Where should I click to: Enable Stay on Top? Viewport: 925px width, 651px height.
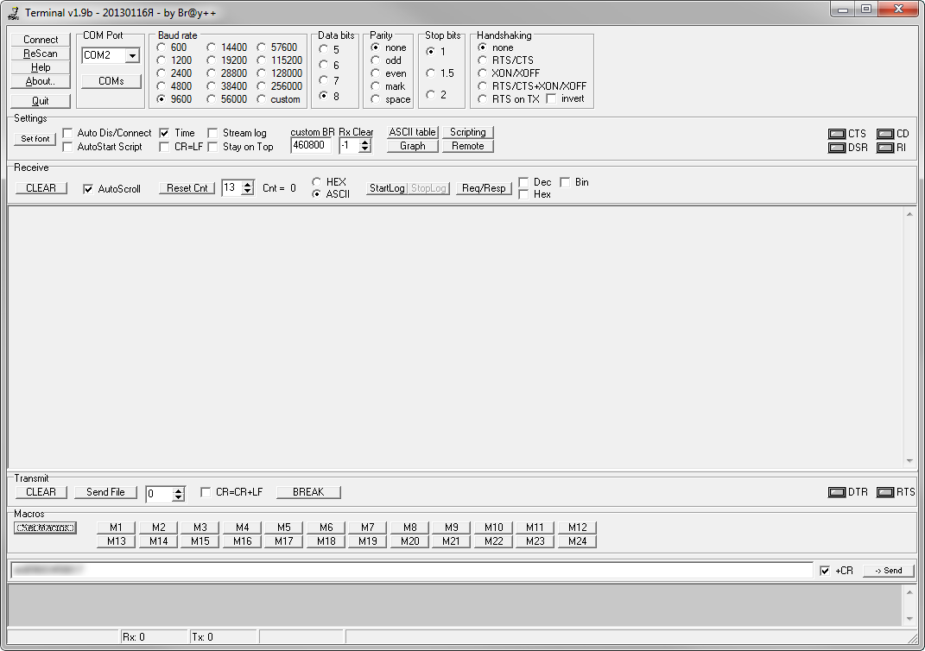pos(212,146)
